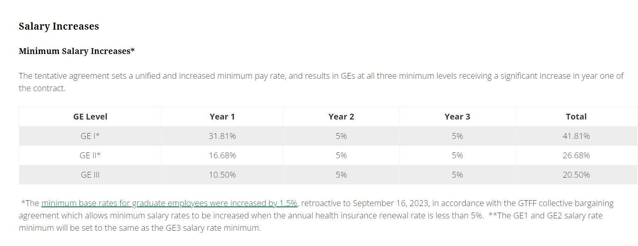Click the Salary Increases heading

pos(59,26)
